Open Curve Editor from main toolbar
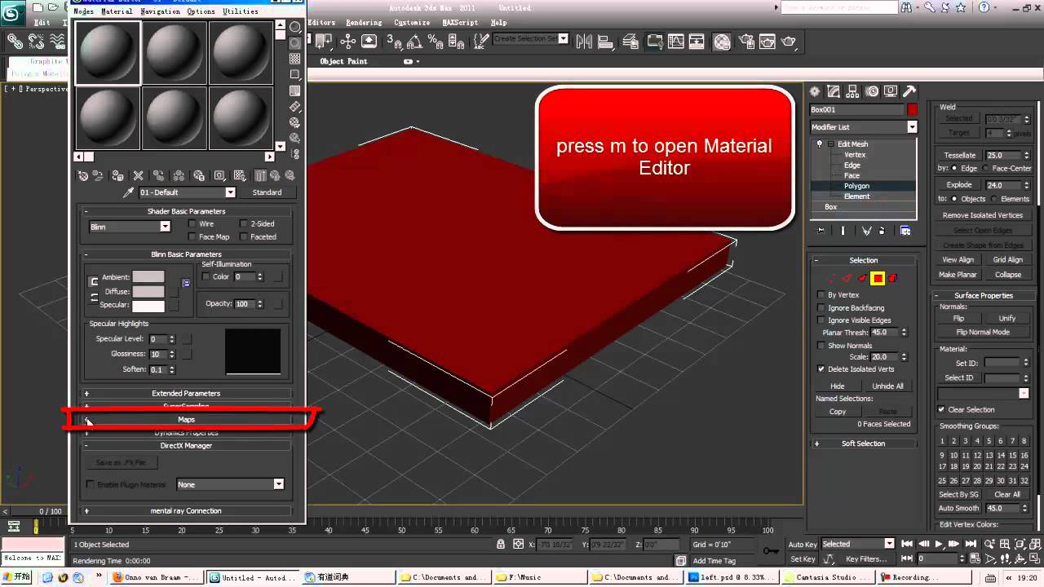Image resolution: width=1044 pixels, height=587 pixels. [677, 41]
